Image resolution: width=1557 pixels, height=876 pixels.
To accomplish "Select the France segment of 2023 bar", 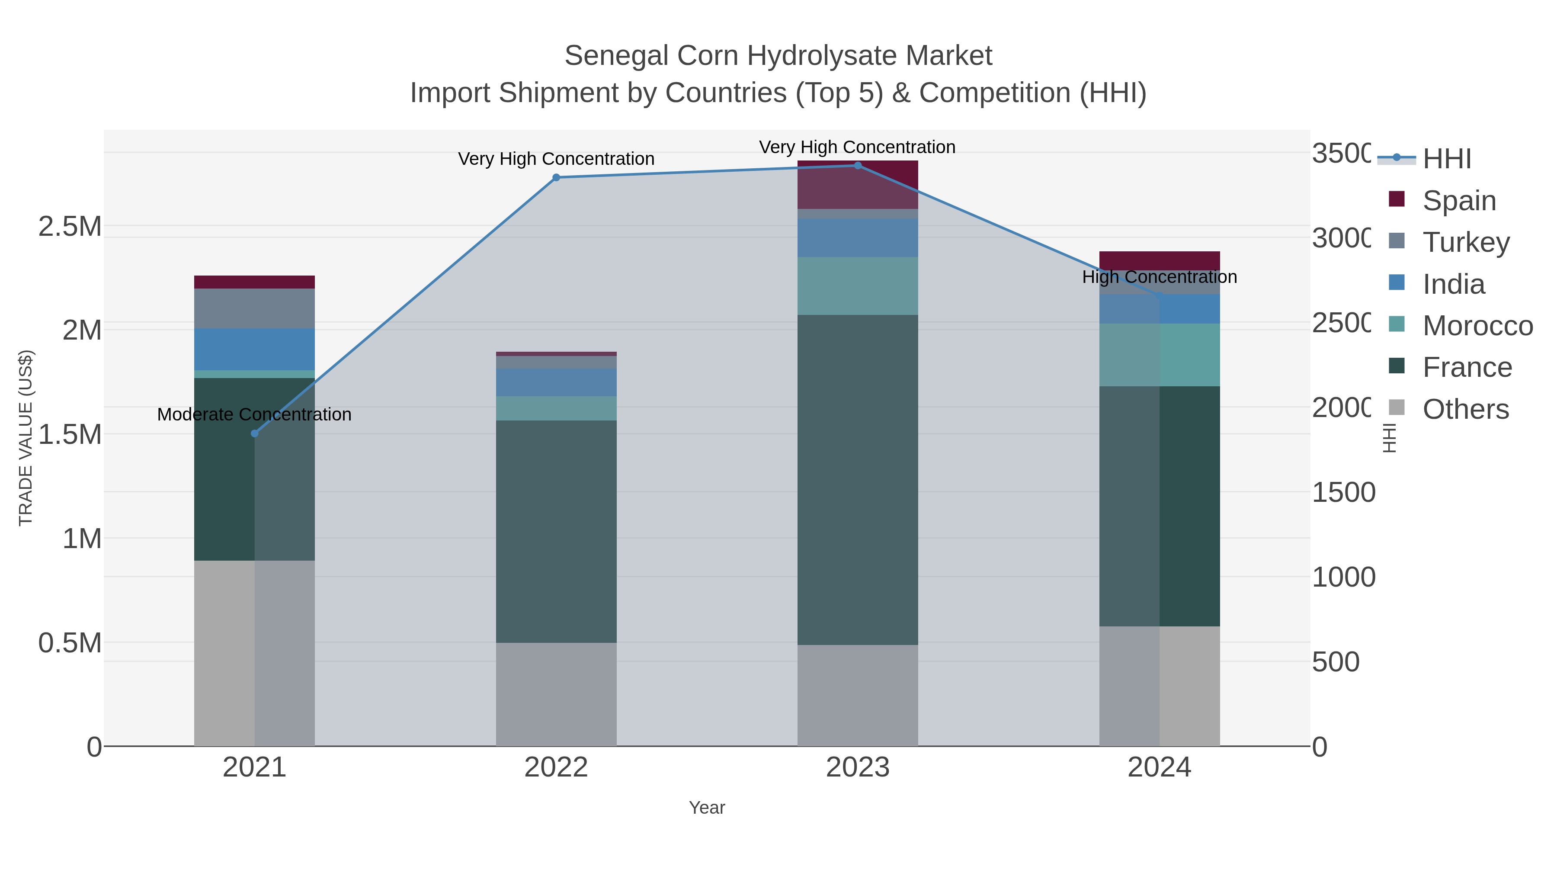I will point(858,480).
